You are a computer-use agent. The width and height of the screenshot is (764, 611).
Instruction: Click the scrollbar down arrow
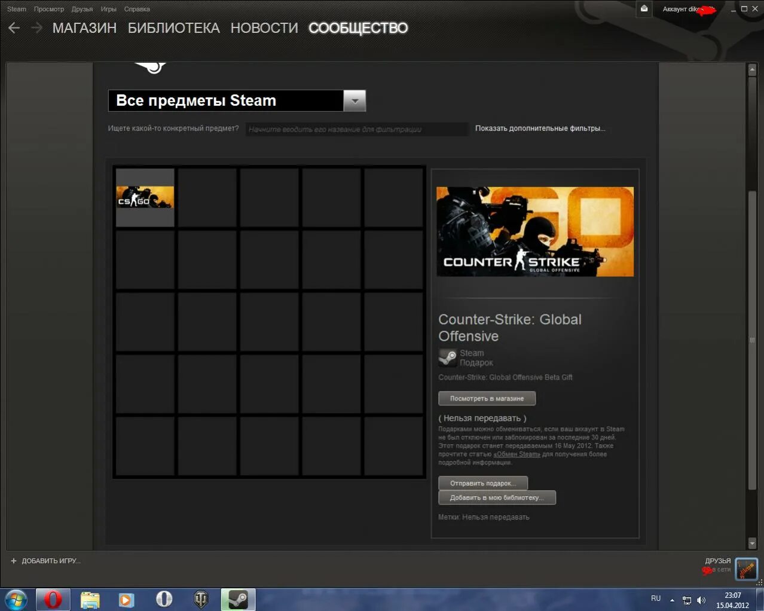[x=752, y=543]
